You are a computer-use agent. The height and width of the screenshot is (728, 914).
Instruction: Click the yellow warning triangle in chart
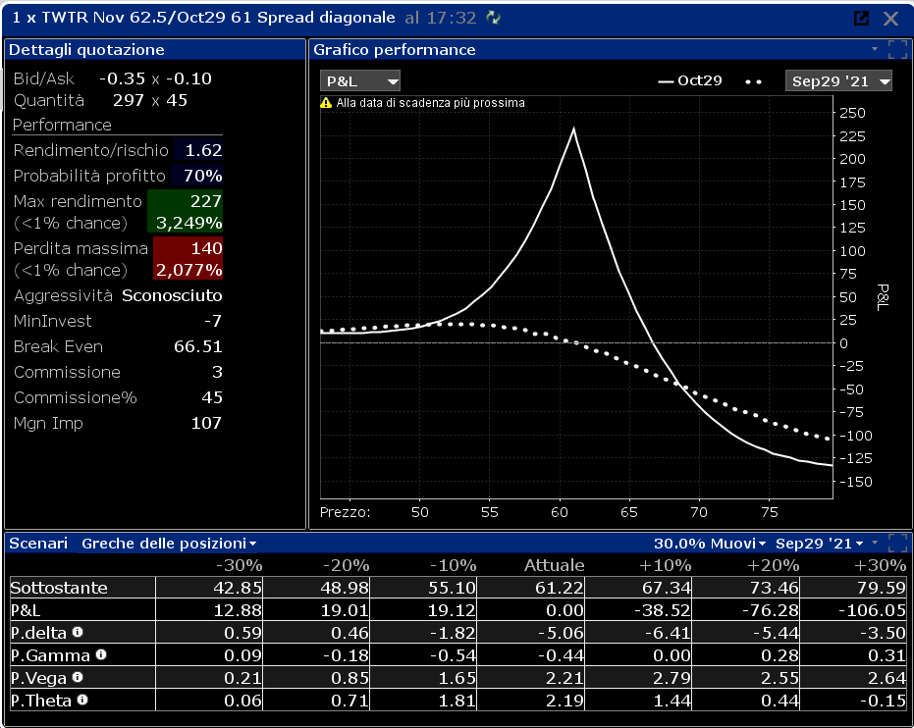point(326,103)
